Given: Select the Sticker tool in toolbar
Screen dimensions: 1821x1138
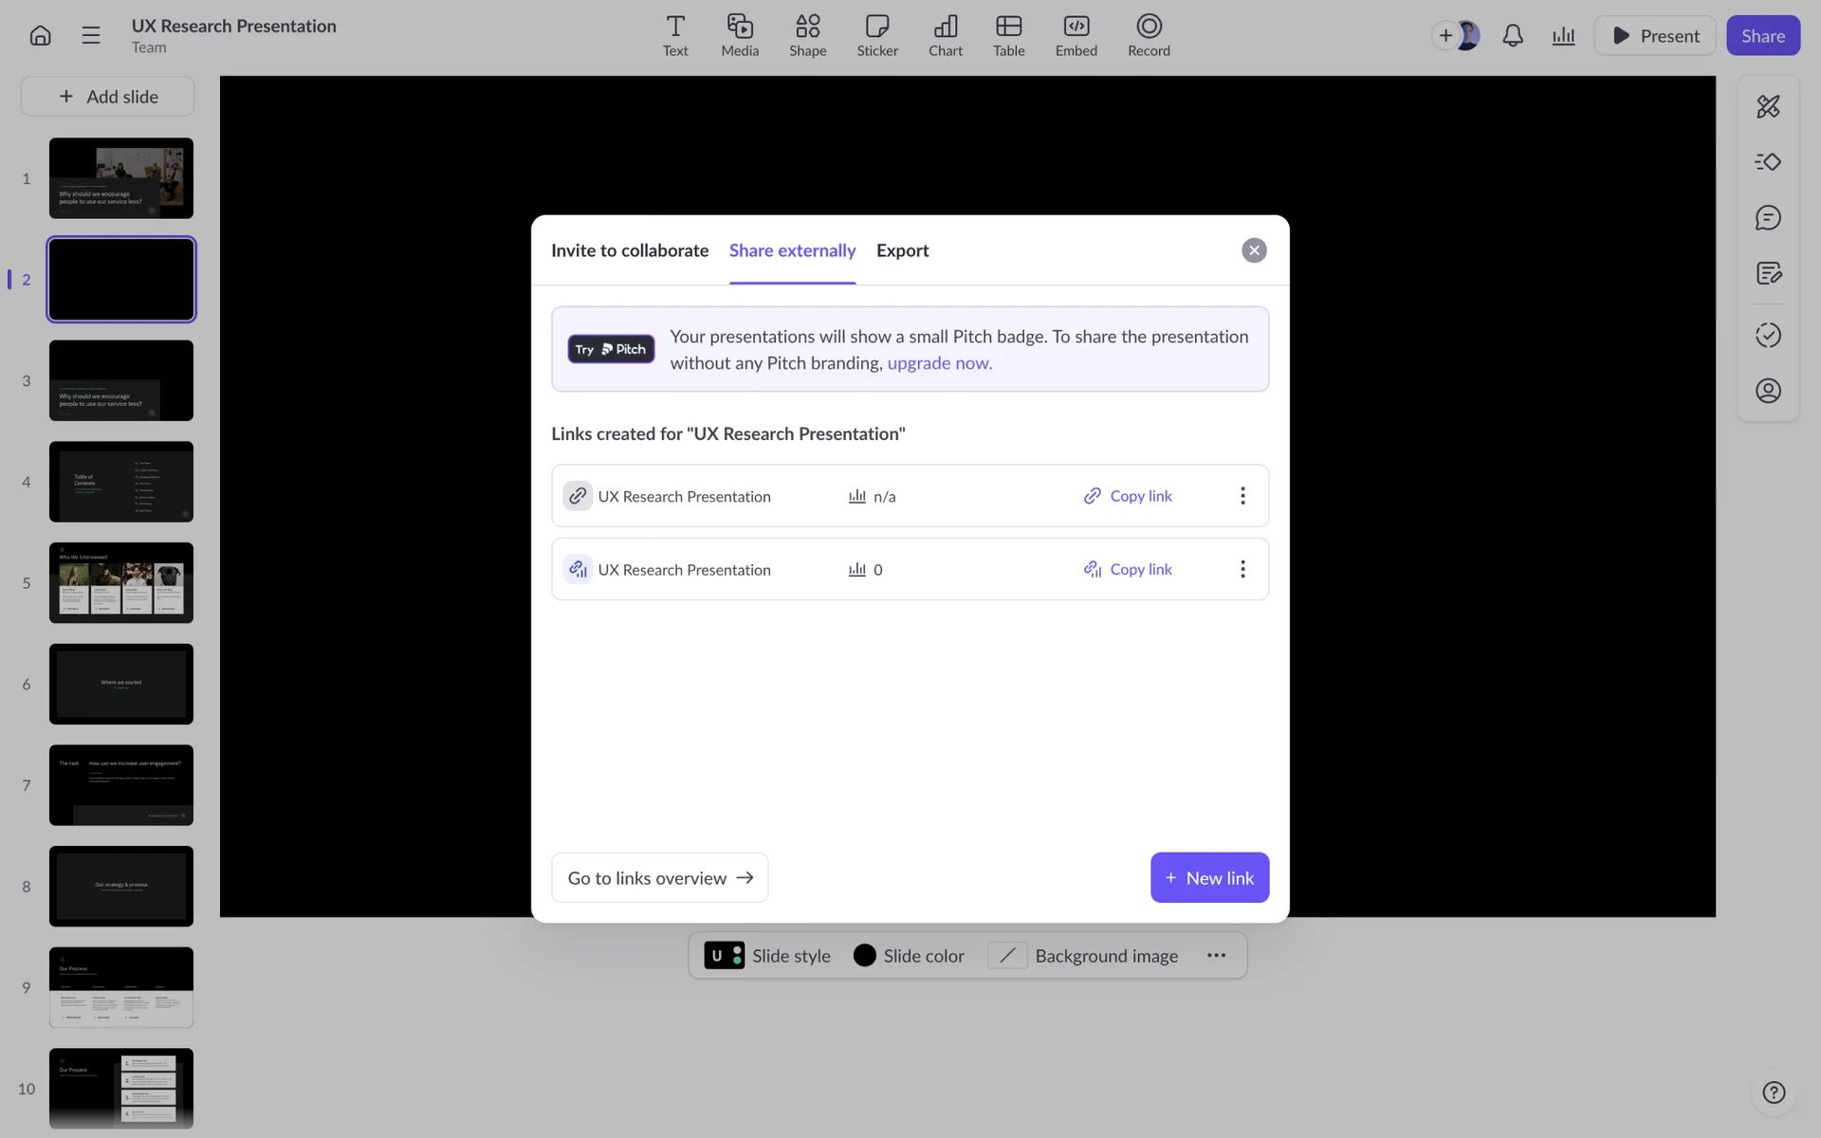Looking at the screenshot, I should (876, 36).
